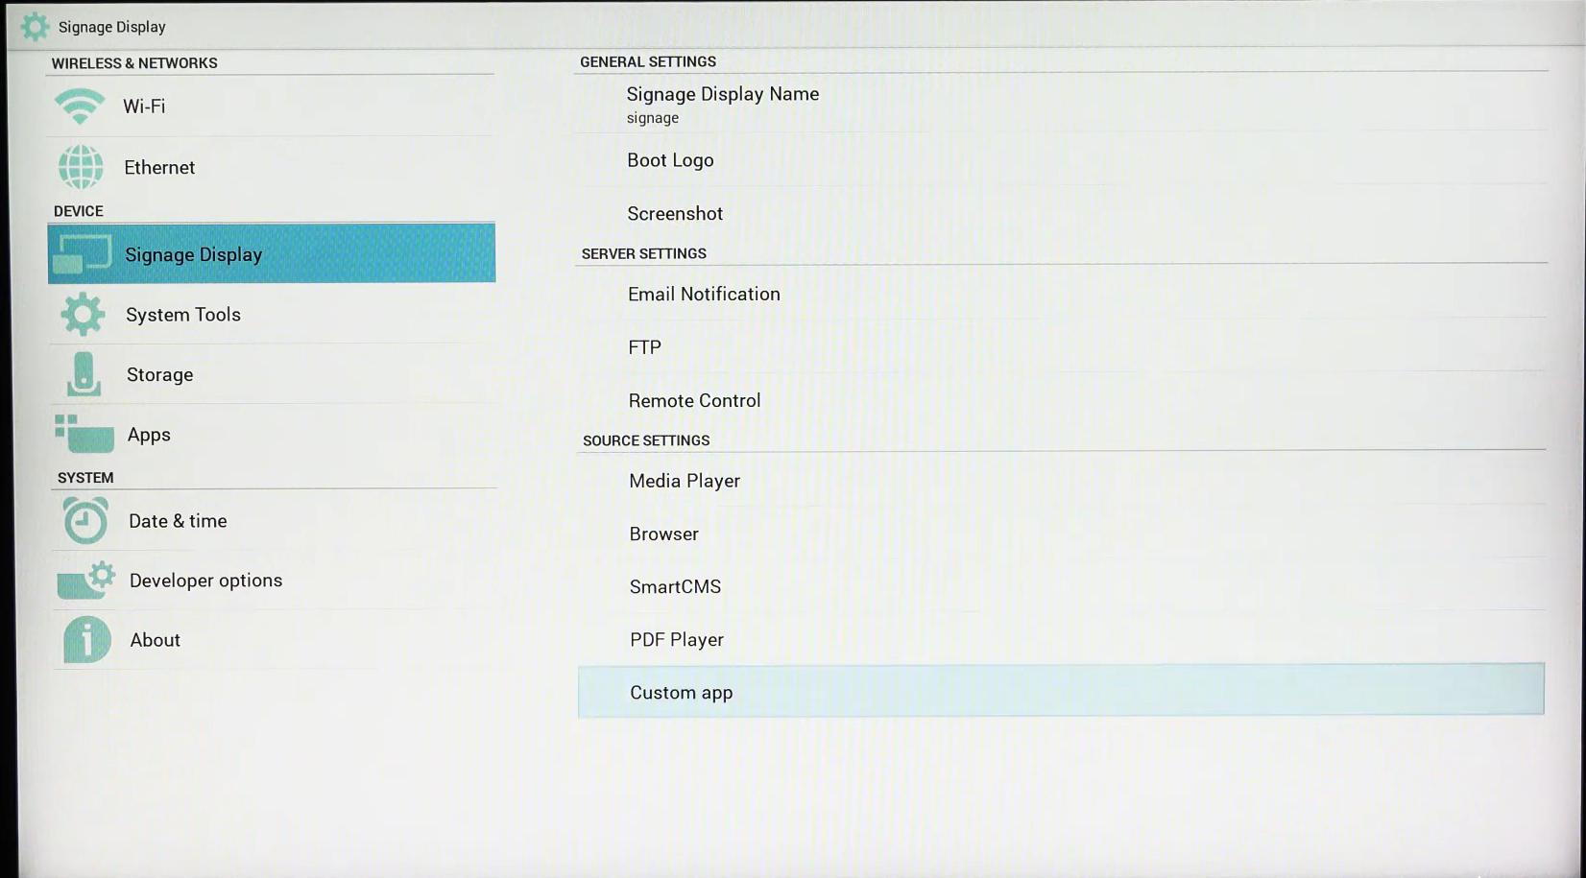Viewport: 1586px width, 878px height.
Task: Click the Signage Display title text
Action: 112,27
